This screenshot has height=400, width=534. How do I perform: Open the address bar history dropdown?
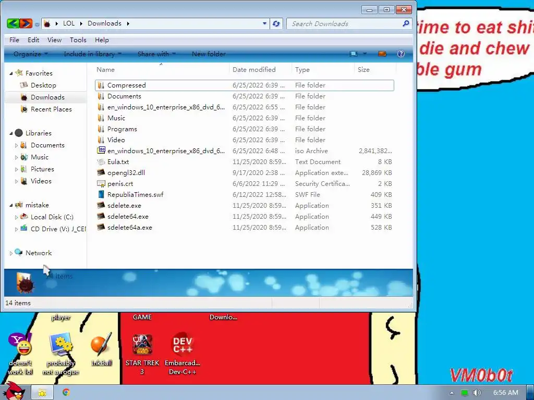(264, 23)
